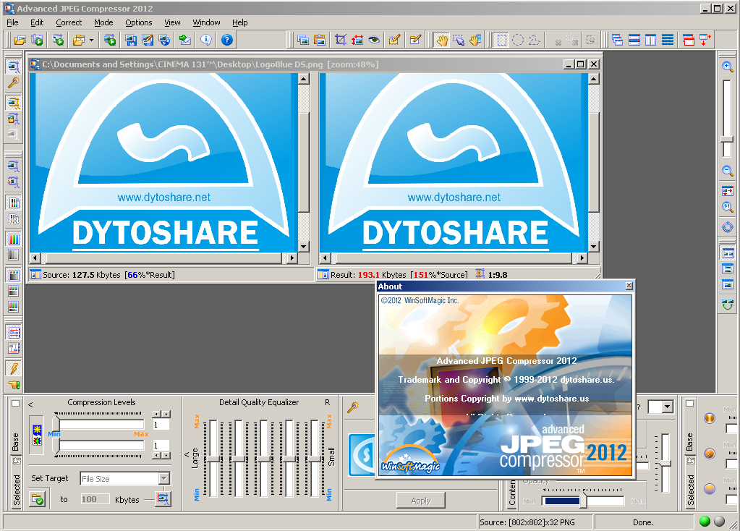The image size is (740, 531).
Task: Click the Opacity slider under the About dialog
Action: click(x=584, y=501)
